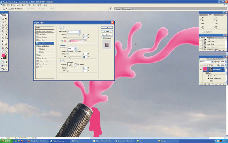The image size is (228, 143).
Task: Choose the Center source radio button
Action: click(68, 51)
